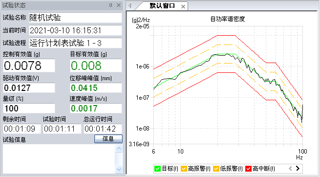Click the chart title 自功率谱密度
The image size is (320, 177).
228,19
